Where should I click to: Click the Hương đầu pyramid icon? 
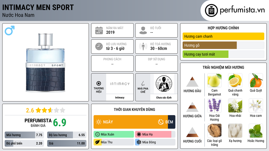pyautogui.click(x=192, y=82)
